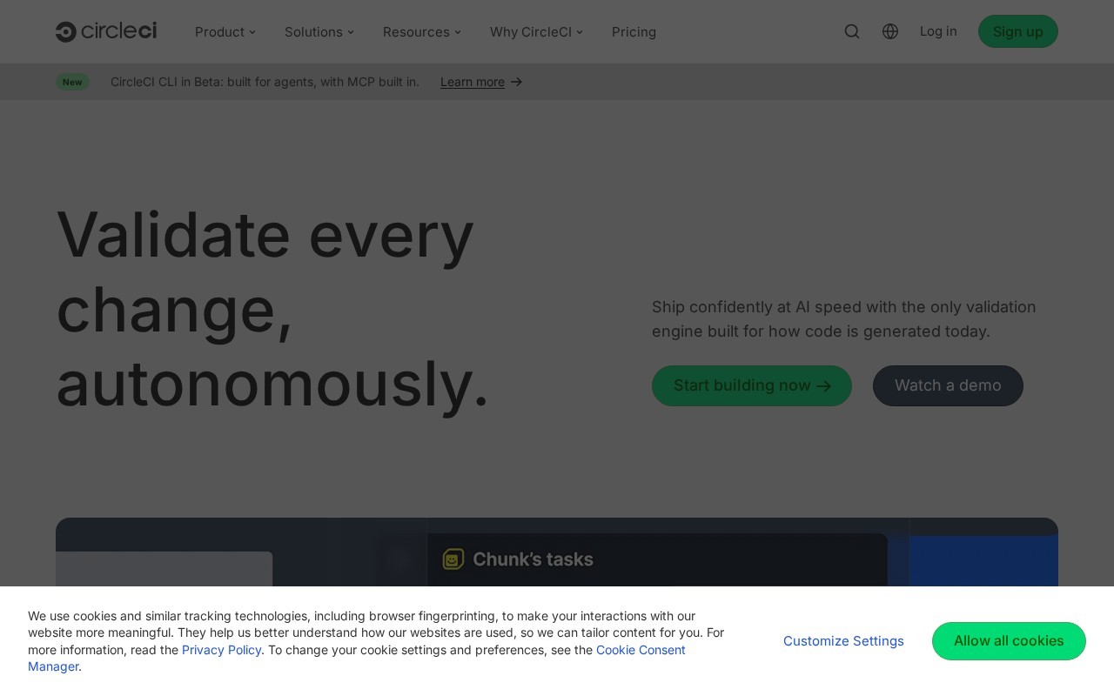Open the Privacy Policy link
This screenshot has width=1114, height=696.
[x=222, y=650]
